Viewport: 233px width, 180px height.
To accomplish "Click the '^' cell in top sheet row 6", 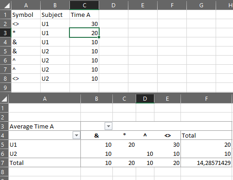I will pos(26,60).
